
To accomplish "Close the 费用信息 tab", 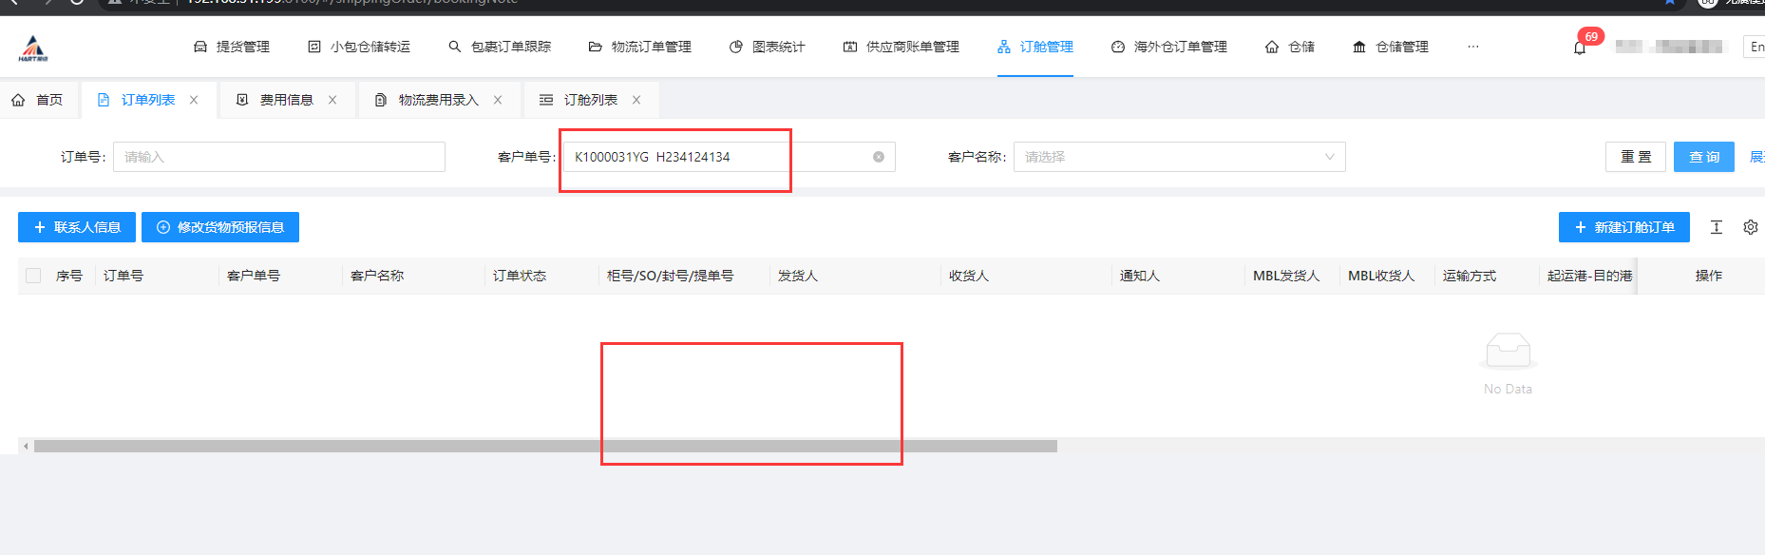I will [332, 100].
